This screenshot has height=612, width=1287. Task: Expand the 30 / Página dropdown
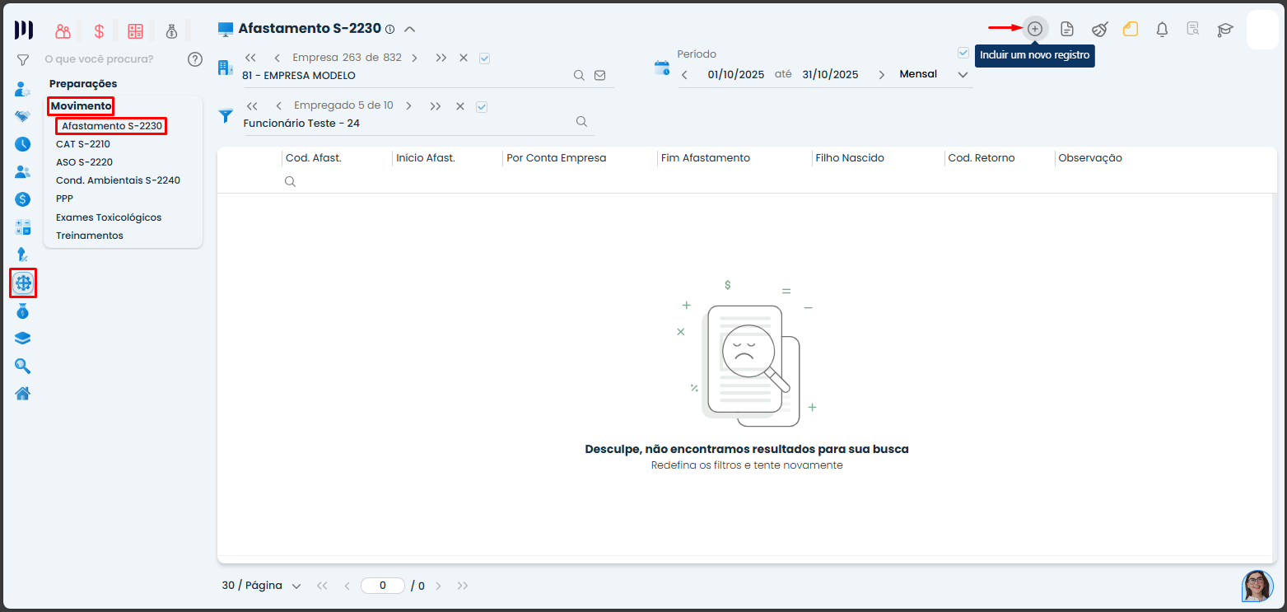[x=296, y=586]
